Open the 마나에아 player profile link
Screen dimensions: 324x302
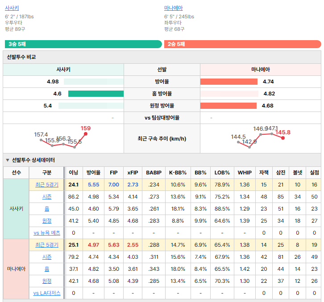[173, 8]
